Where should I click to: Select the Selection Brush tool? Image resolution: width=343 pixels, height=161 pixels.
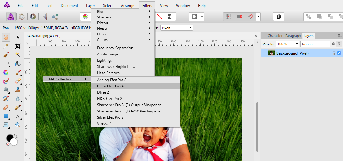(x=6, y=55)
